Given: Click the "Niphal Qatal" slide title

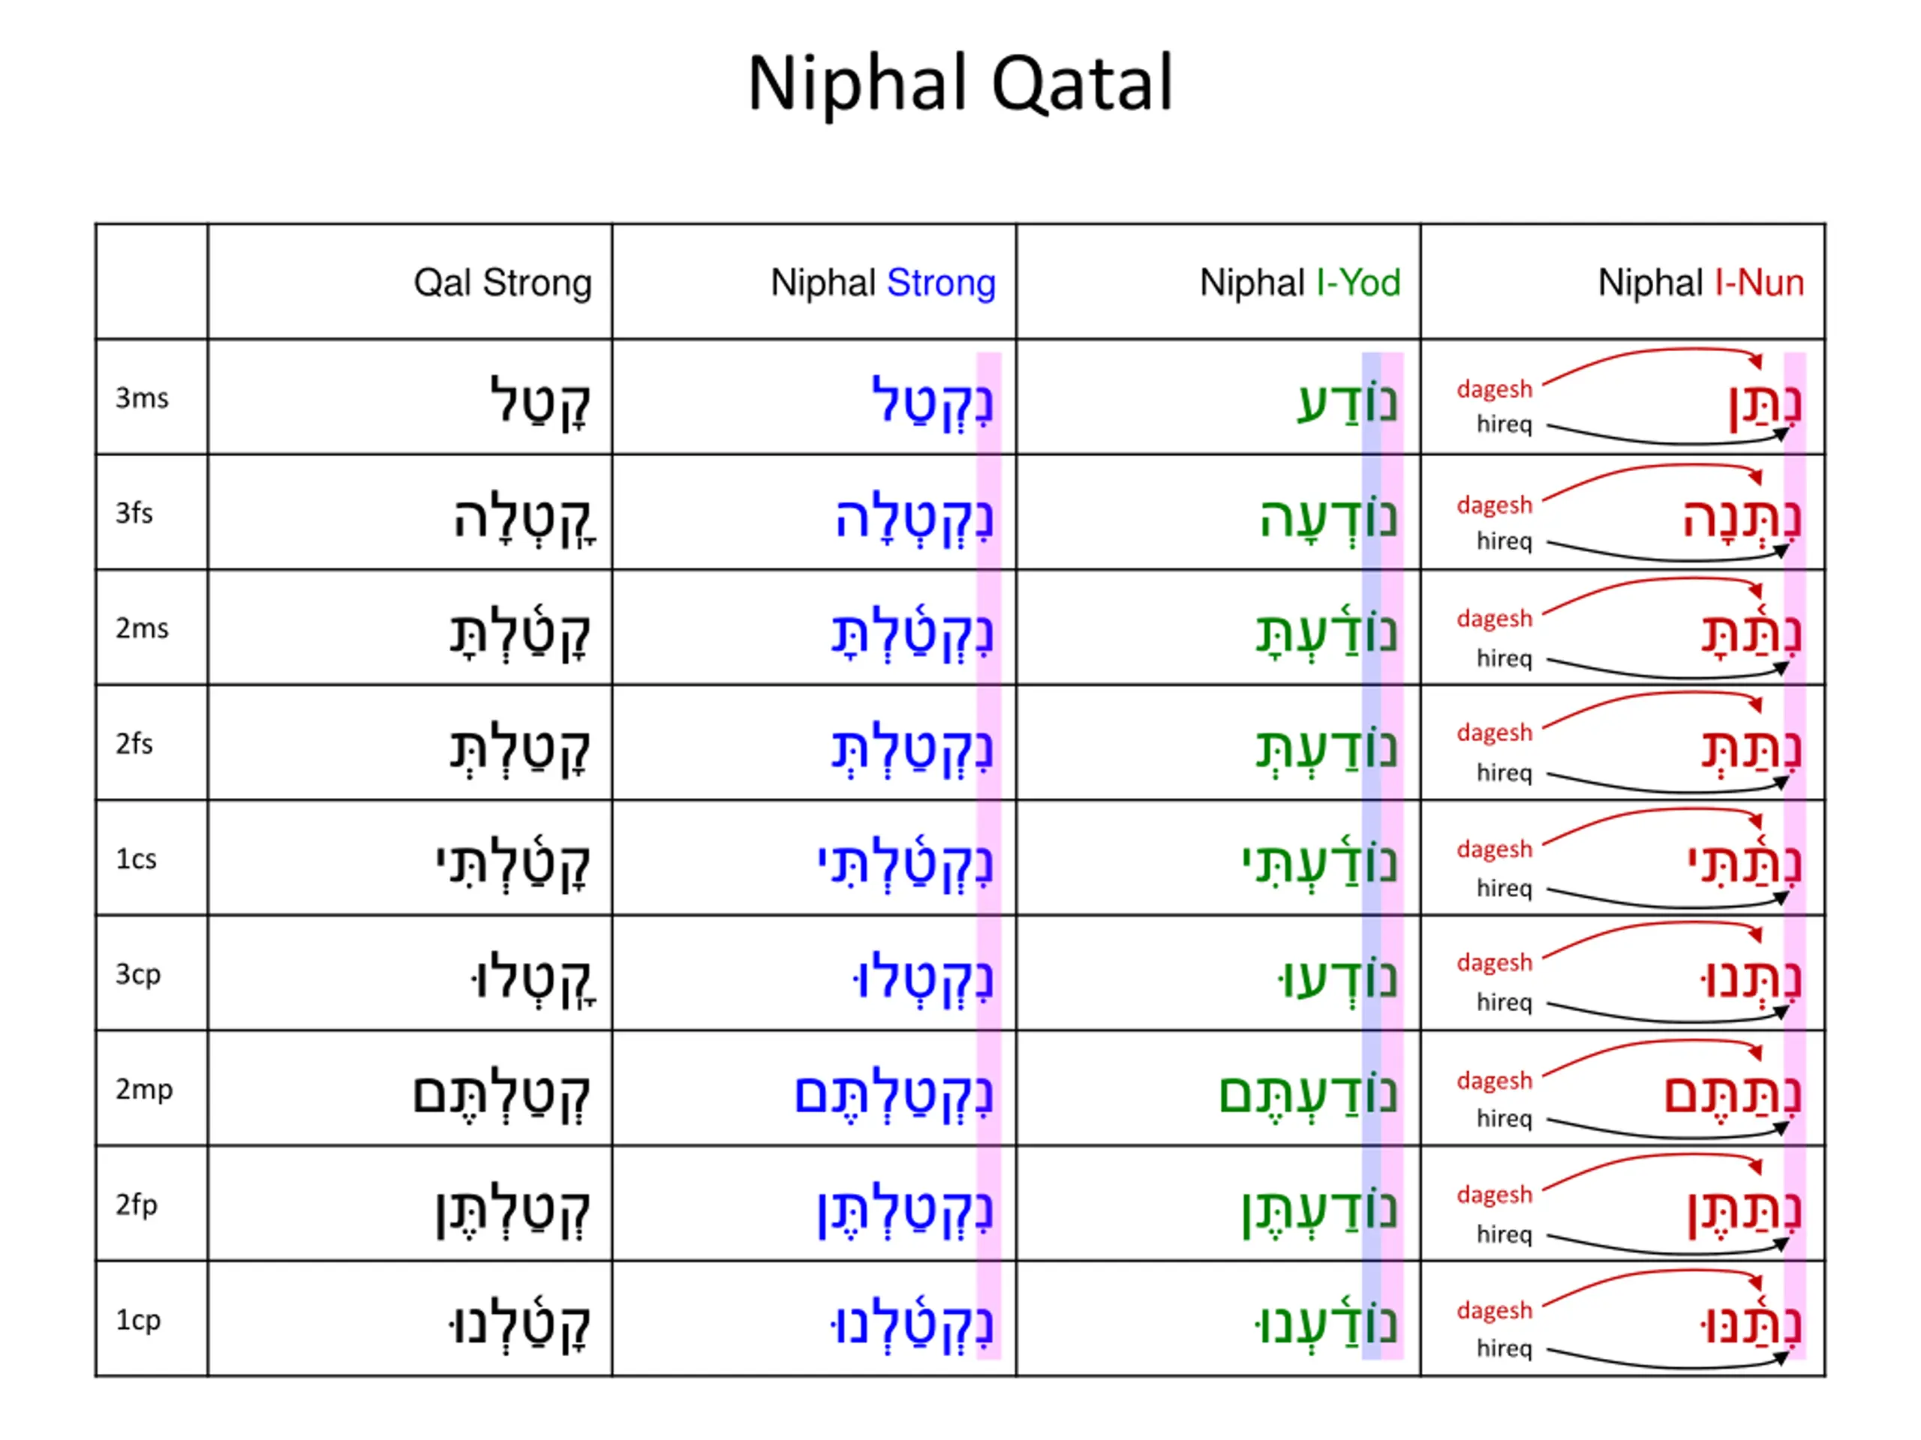Looking at the screenshot, I should [x=960, y=84].
